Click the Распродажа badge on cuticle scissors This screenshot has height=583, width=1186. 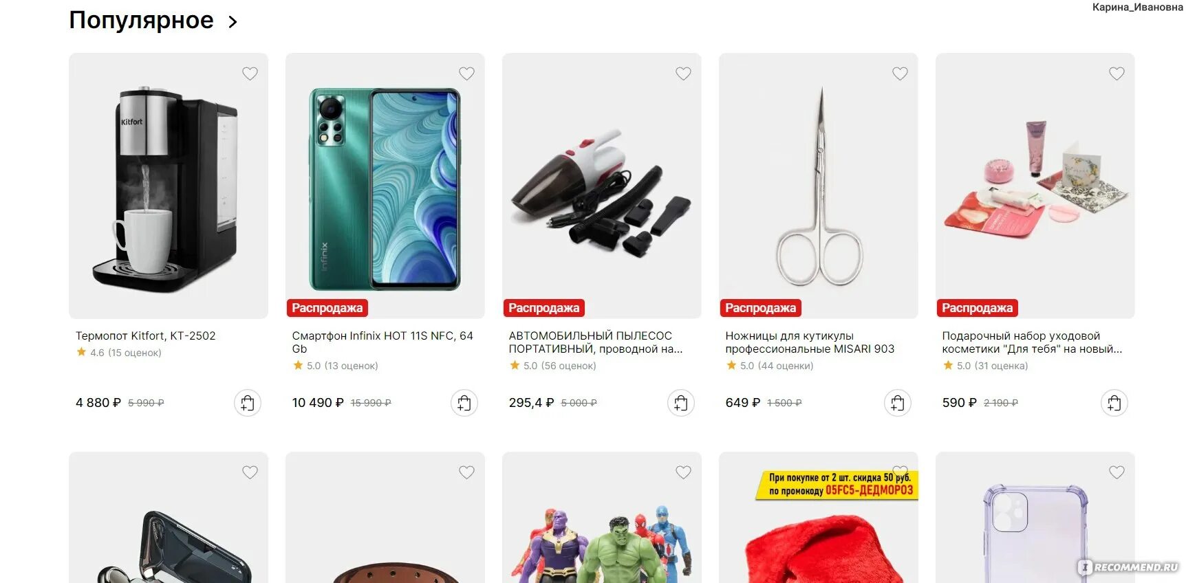click(x=760, y=308)
